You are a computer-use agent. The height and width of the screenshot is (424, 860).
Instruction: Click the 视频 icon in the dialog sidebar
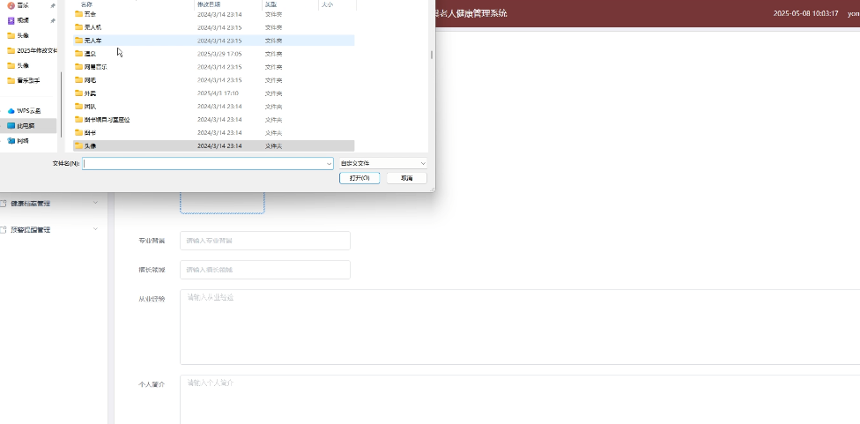(11, 20)
